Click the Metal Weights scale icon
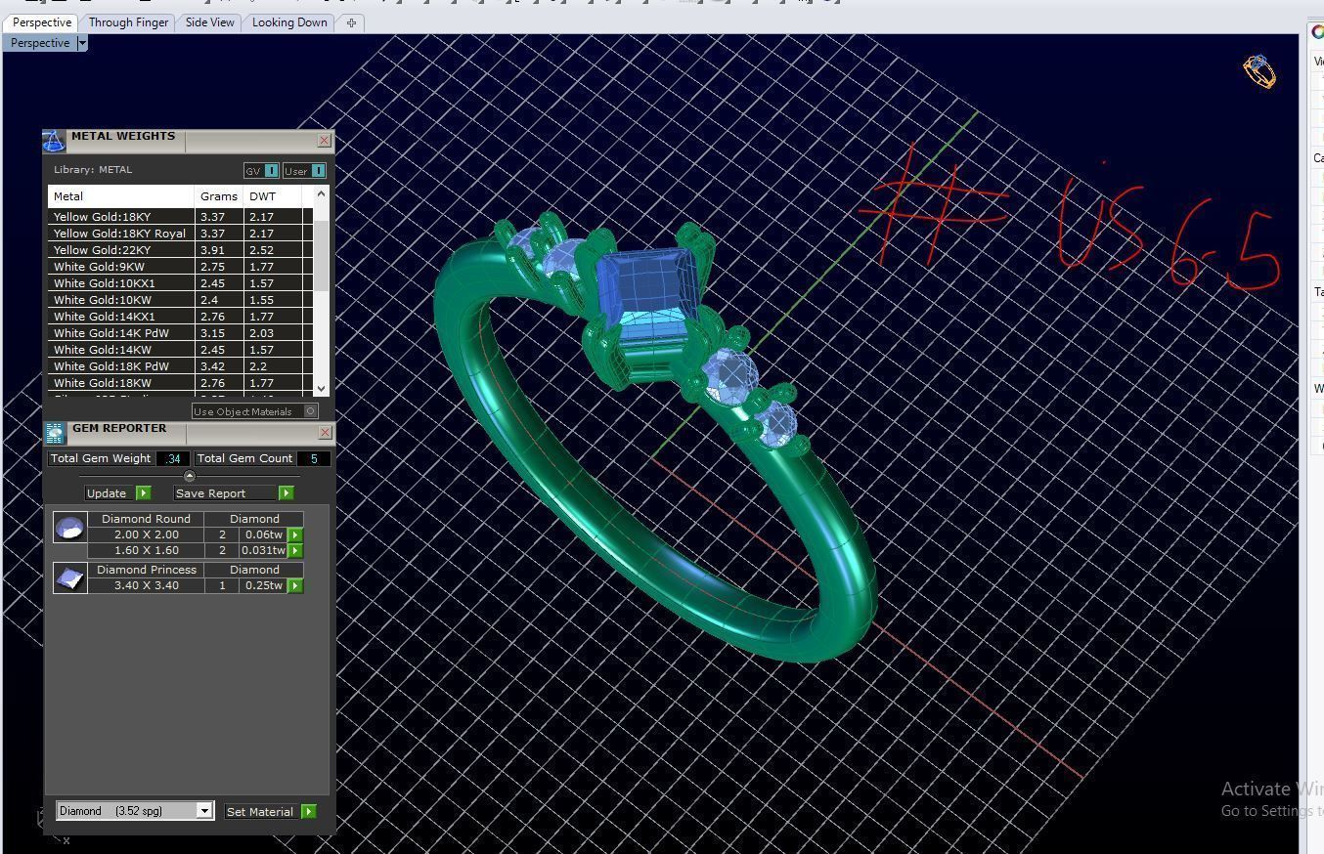This screenshot has height=854, width=1324. pos(54,142)
